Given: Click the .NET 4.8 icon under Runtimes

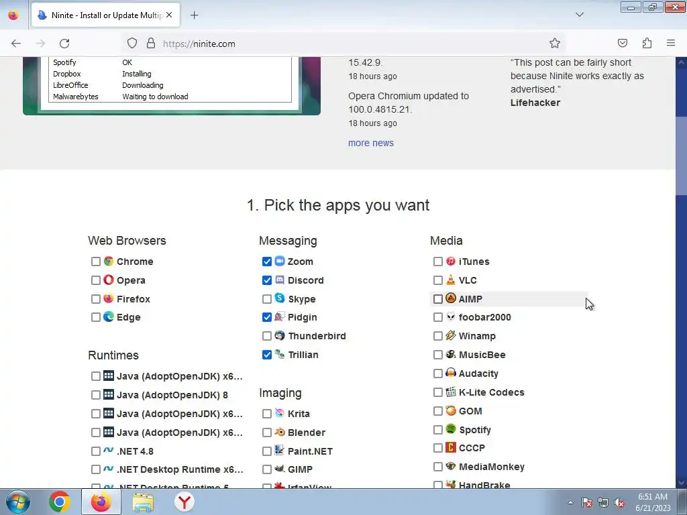Looking at the screenshot, I should 109,451.
